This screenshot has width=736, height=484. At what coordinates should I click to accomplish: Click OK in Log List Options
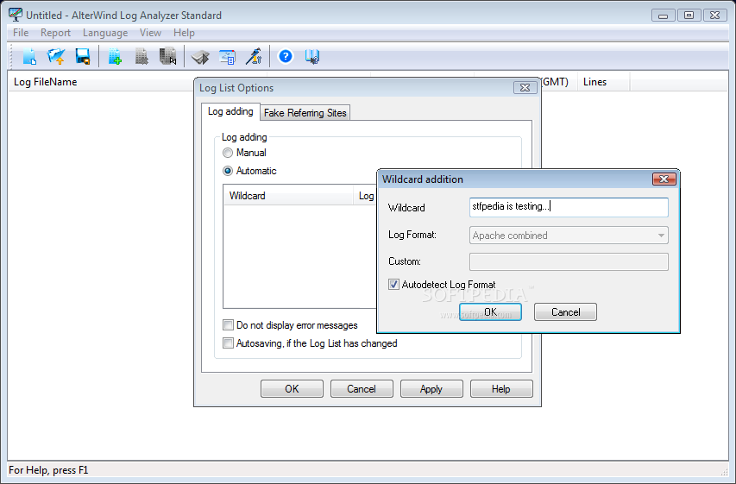tap(292, 389)
